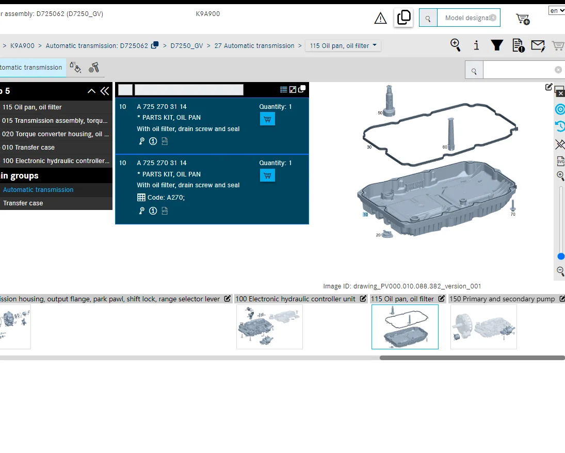565x453 pixels.
Task: Collapse the sidebar with double-chevron
Action: click(x=105, y=91)
